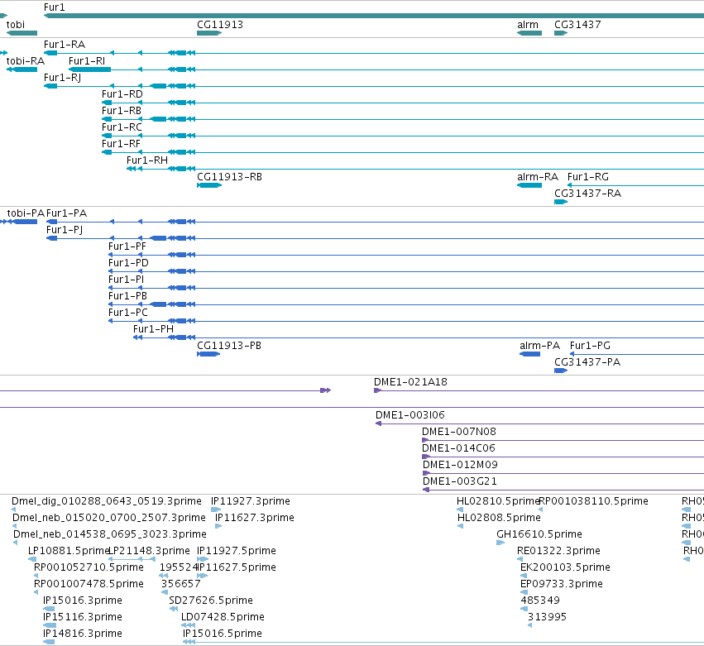Click the tobi-RA transcript label
The width and height of the screenshot is (704, 646).
coord(26,61)
